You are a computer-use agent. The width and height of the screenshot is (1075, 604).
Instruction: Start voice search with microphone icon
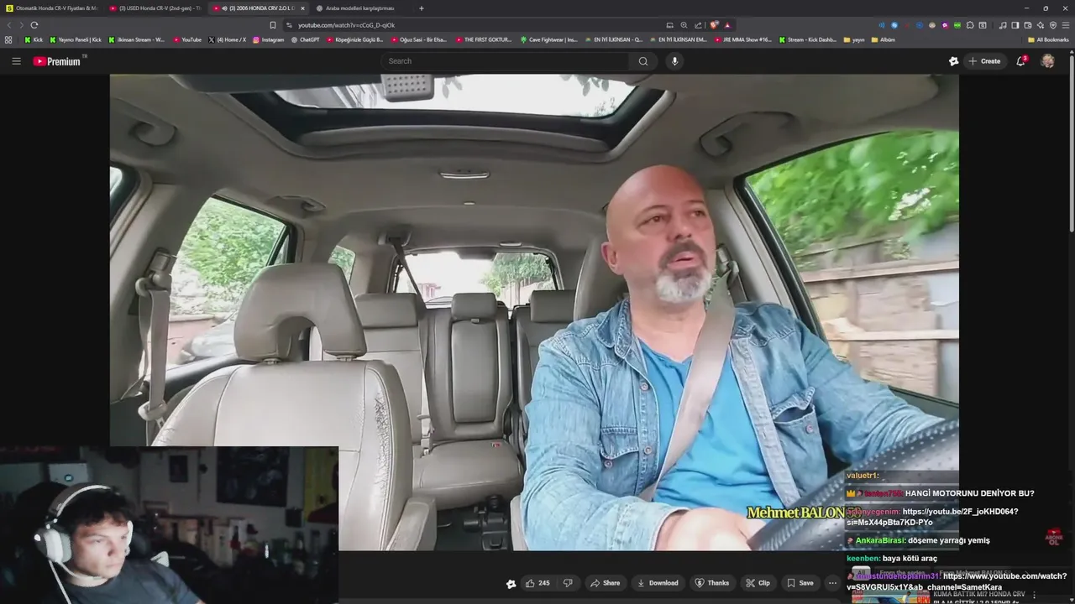(674, 61)
